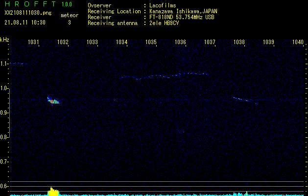Viewport: 308px width, 196px height.
Task: Click the Receiving Location label
Action: (x=114, y=11)
